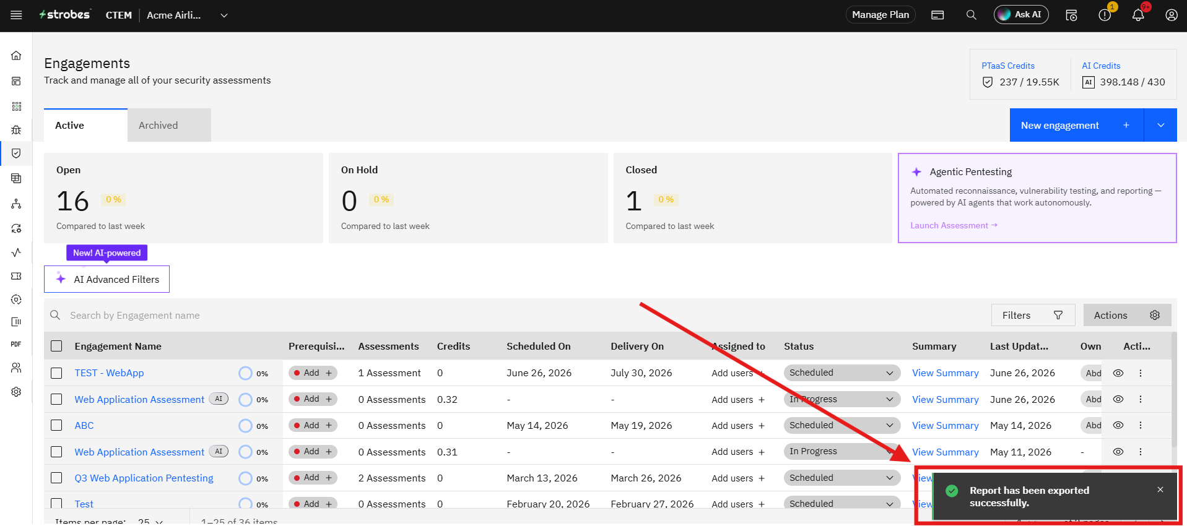This screenshot has height=526, width=1187.
Task: Open the PDF reports sidebar icon
Action: (x=16, y=344)
